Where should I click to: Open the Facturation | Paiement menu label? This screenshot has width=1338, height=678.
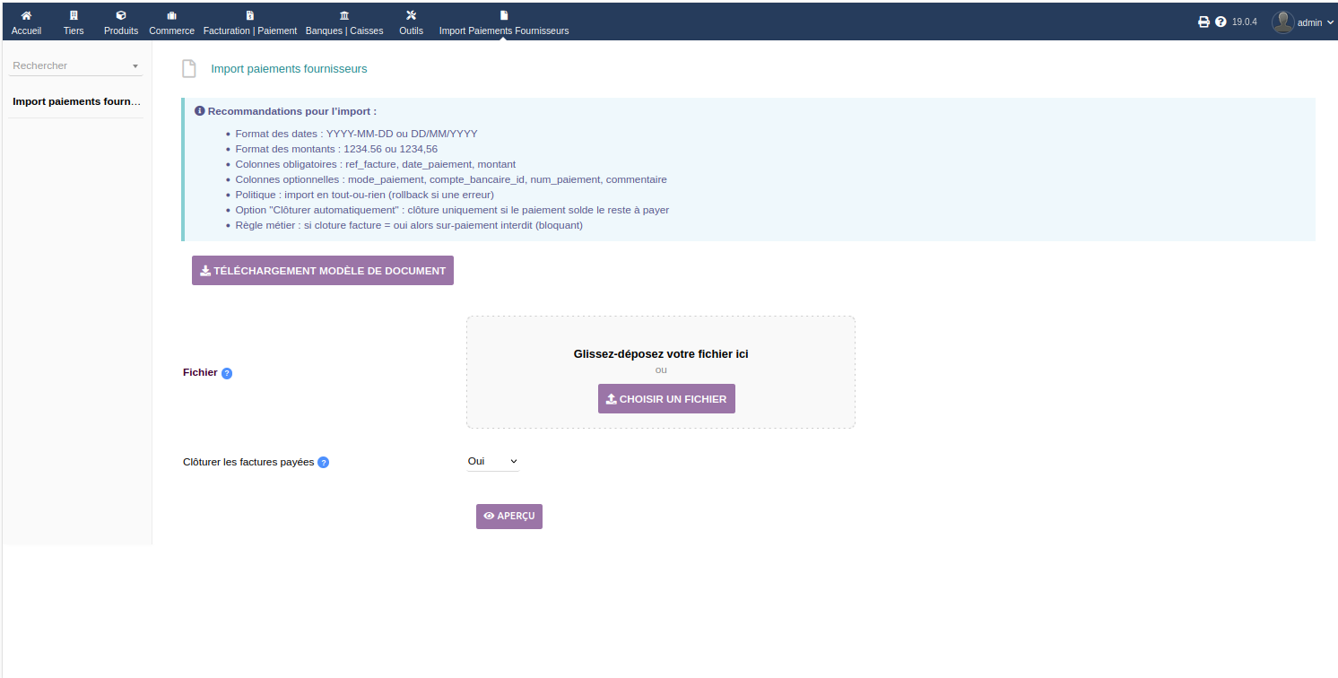[250, 30]
